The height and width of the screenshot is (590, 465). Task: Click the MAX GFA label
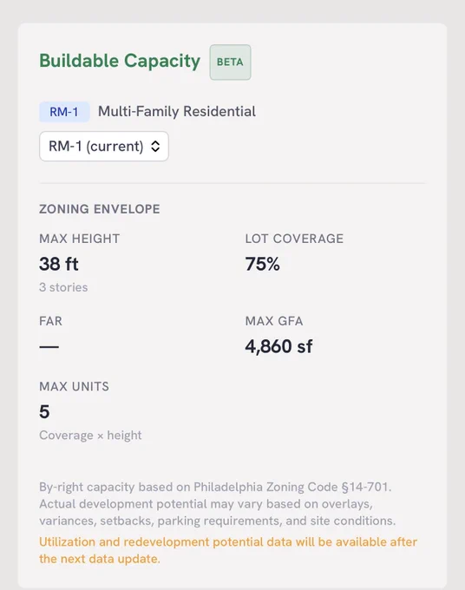(274, 321)
